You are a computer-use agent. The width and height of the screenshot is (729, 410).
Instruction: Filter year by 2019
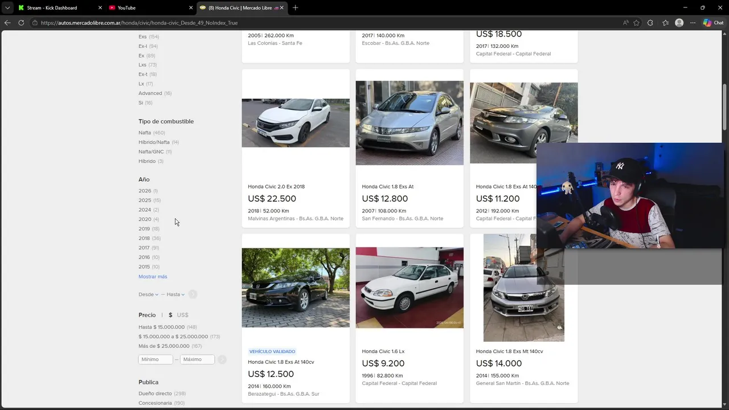[x=149, y=229]
